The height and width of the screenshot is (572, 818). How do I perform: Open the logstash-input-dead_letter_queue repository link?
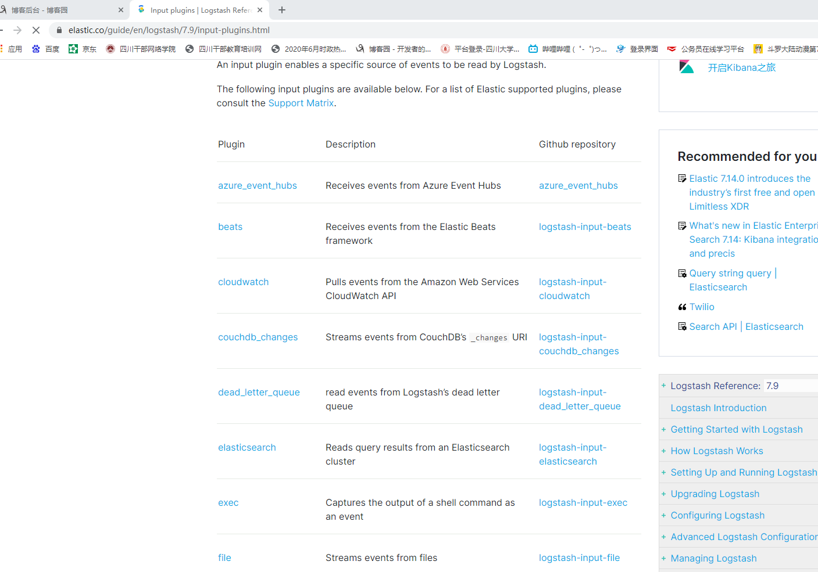pos(580,399)
